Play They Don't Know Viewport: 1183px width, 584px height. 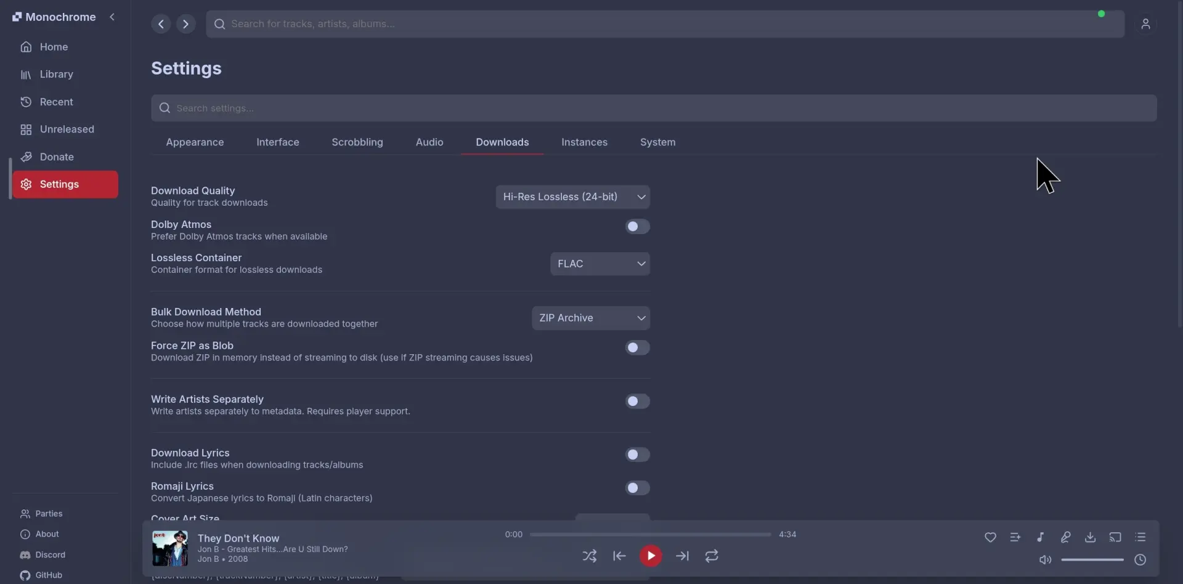(651, 556)
